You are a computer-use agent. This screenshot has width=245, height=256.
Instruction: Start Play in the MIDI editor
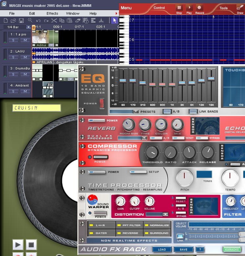[x=189, y=8]
